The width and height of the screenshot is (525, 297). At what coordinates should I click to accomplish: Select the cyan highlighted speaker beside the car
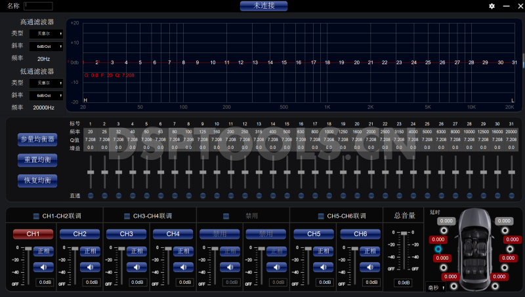[438, 249]
